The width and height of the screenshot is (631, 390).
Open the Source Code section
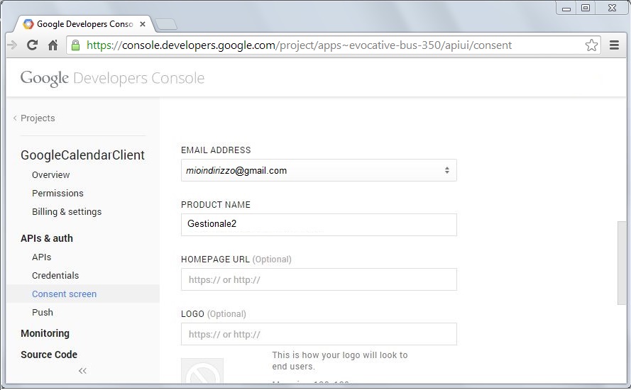coord(49,355)
